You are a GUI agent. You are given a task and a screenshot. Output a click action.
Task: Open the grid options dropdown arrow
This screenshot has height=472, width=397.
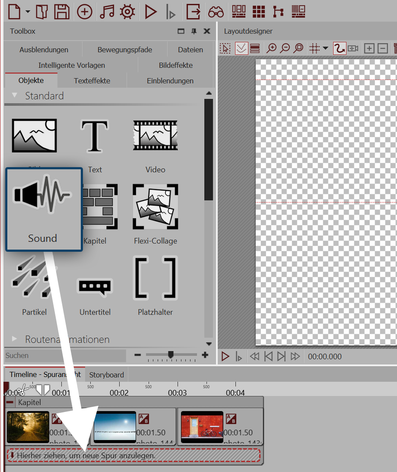click(x=325, y=48)
